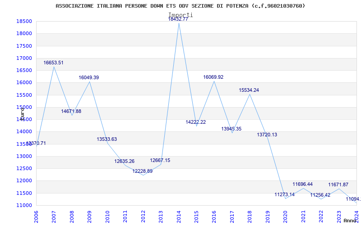This screenshot has width=361, height=225.
Task: Select the 15534.24 data label
Action: coord(249,90)
